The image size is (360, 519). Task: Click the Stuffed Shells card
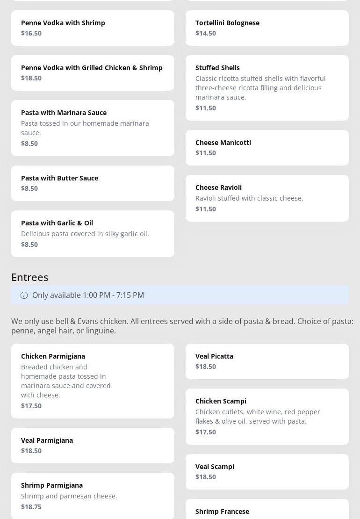click(x=267, y=88)
